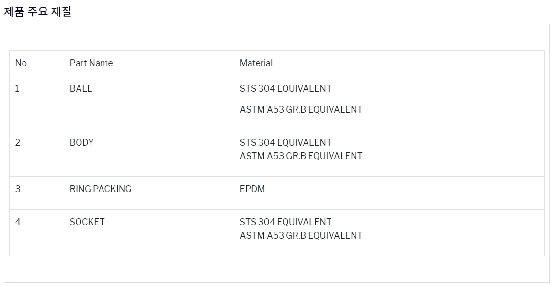Click row number 4 cell
This screenshot has width=559, height=286.
(x=36, y=233)
